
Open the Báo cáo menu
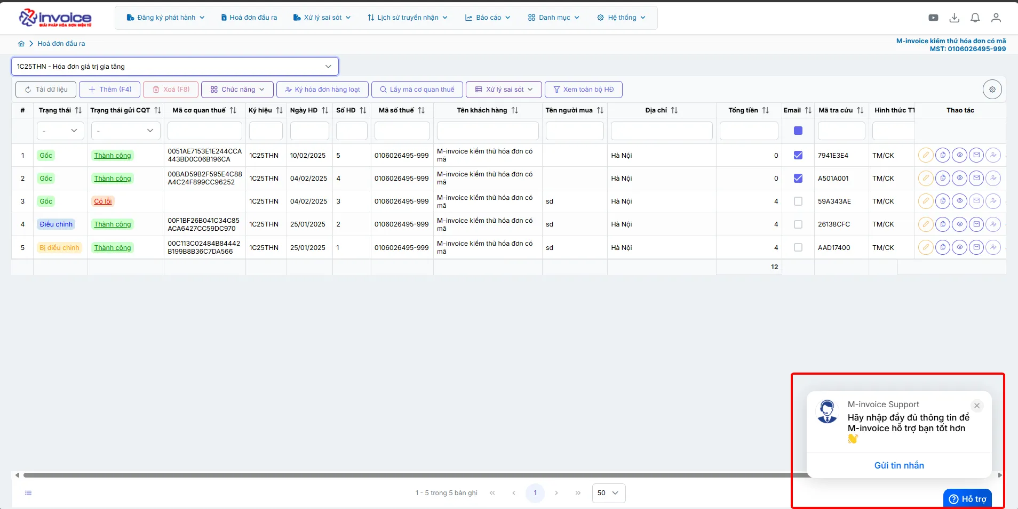(488, 18)
